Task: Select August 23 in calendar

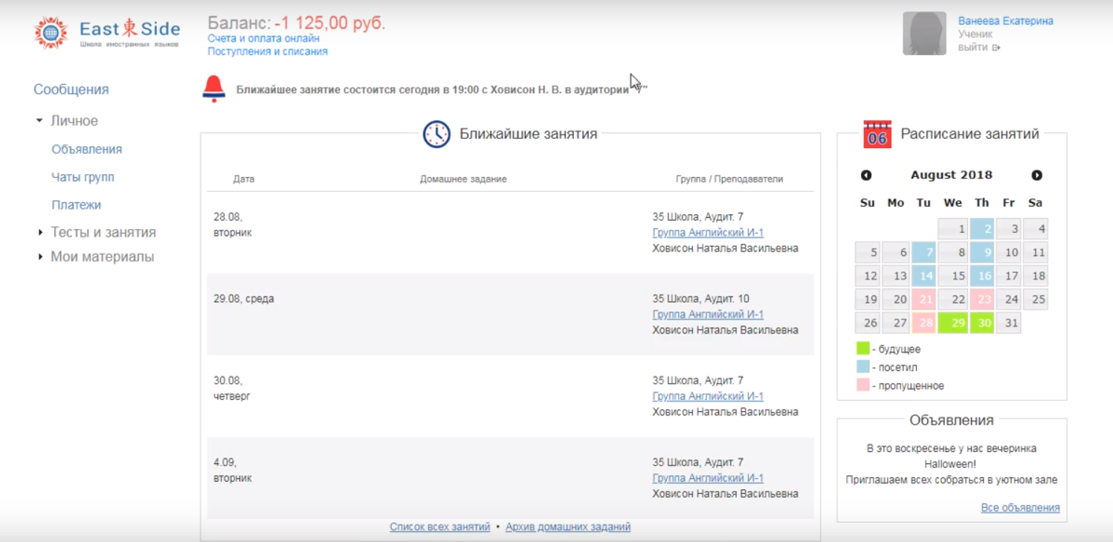Action: tap(982, 300)
